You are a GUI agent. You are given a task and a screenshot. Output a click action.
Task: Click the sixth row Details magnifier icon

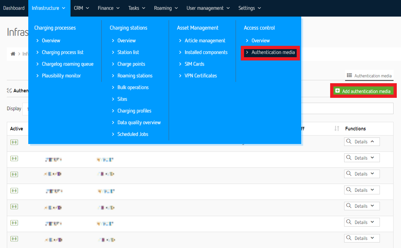click(349, 222)
